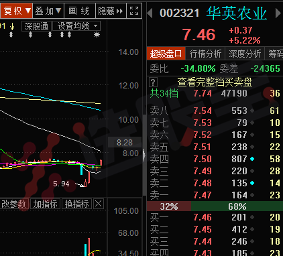Select 卖七 price 7.53
This screenshot has height=256, width=283.
203,123
